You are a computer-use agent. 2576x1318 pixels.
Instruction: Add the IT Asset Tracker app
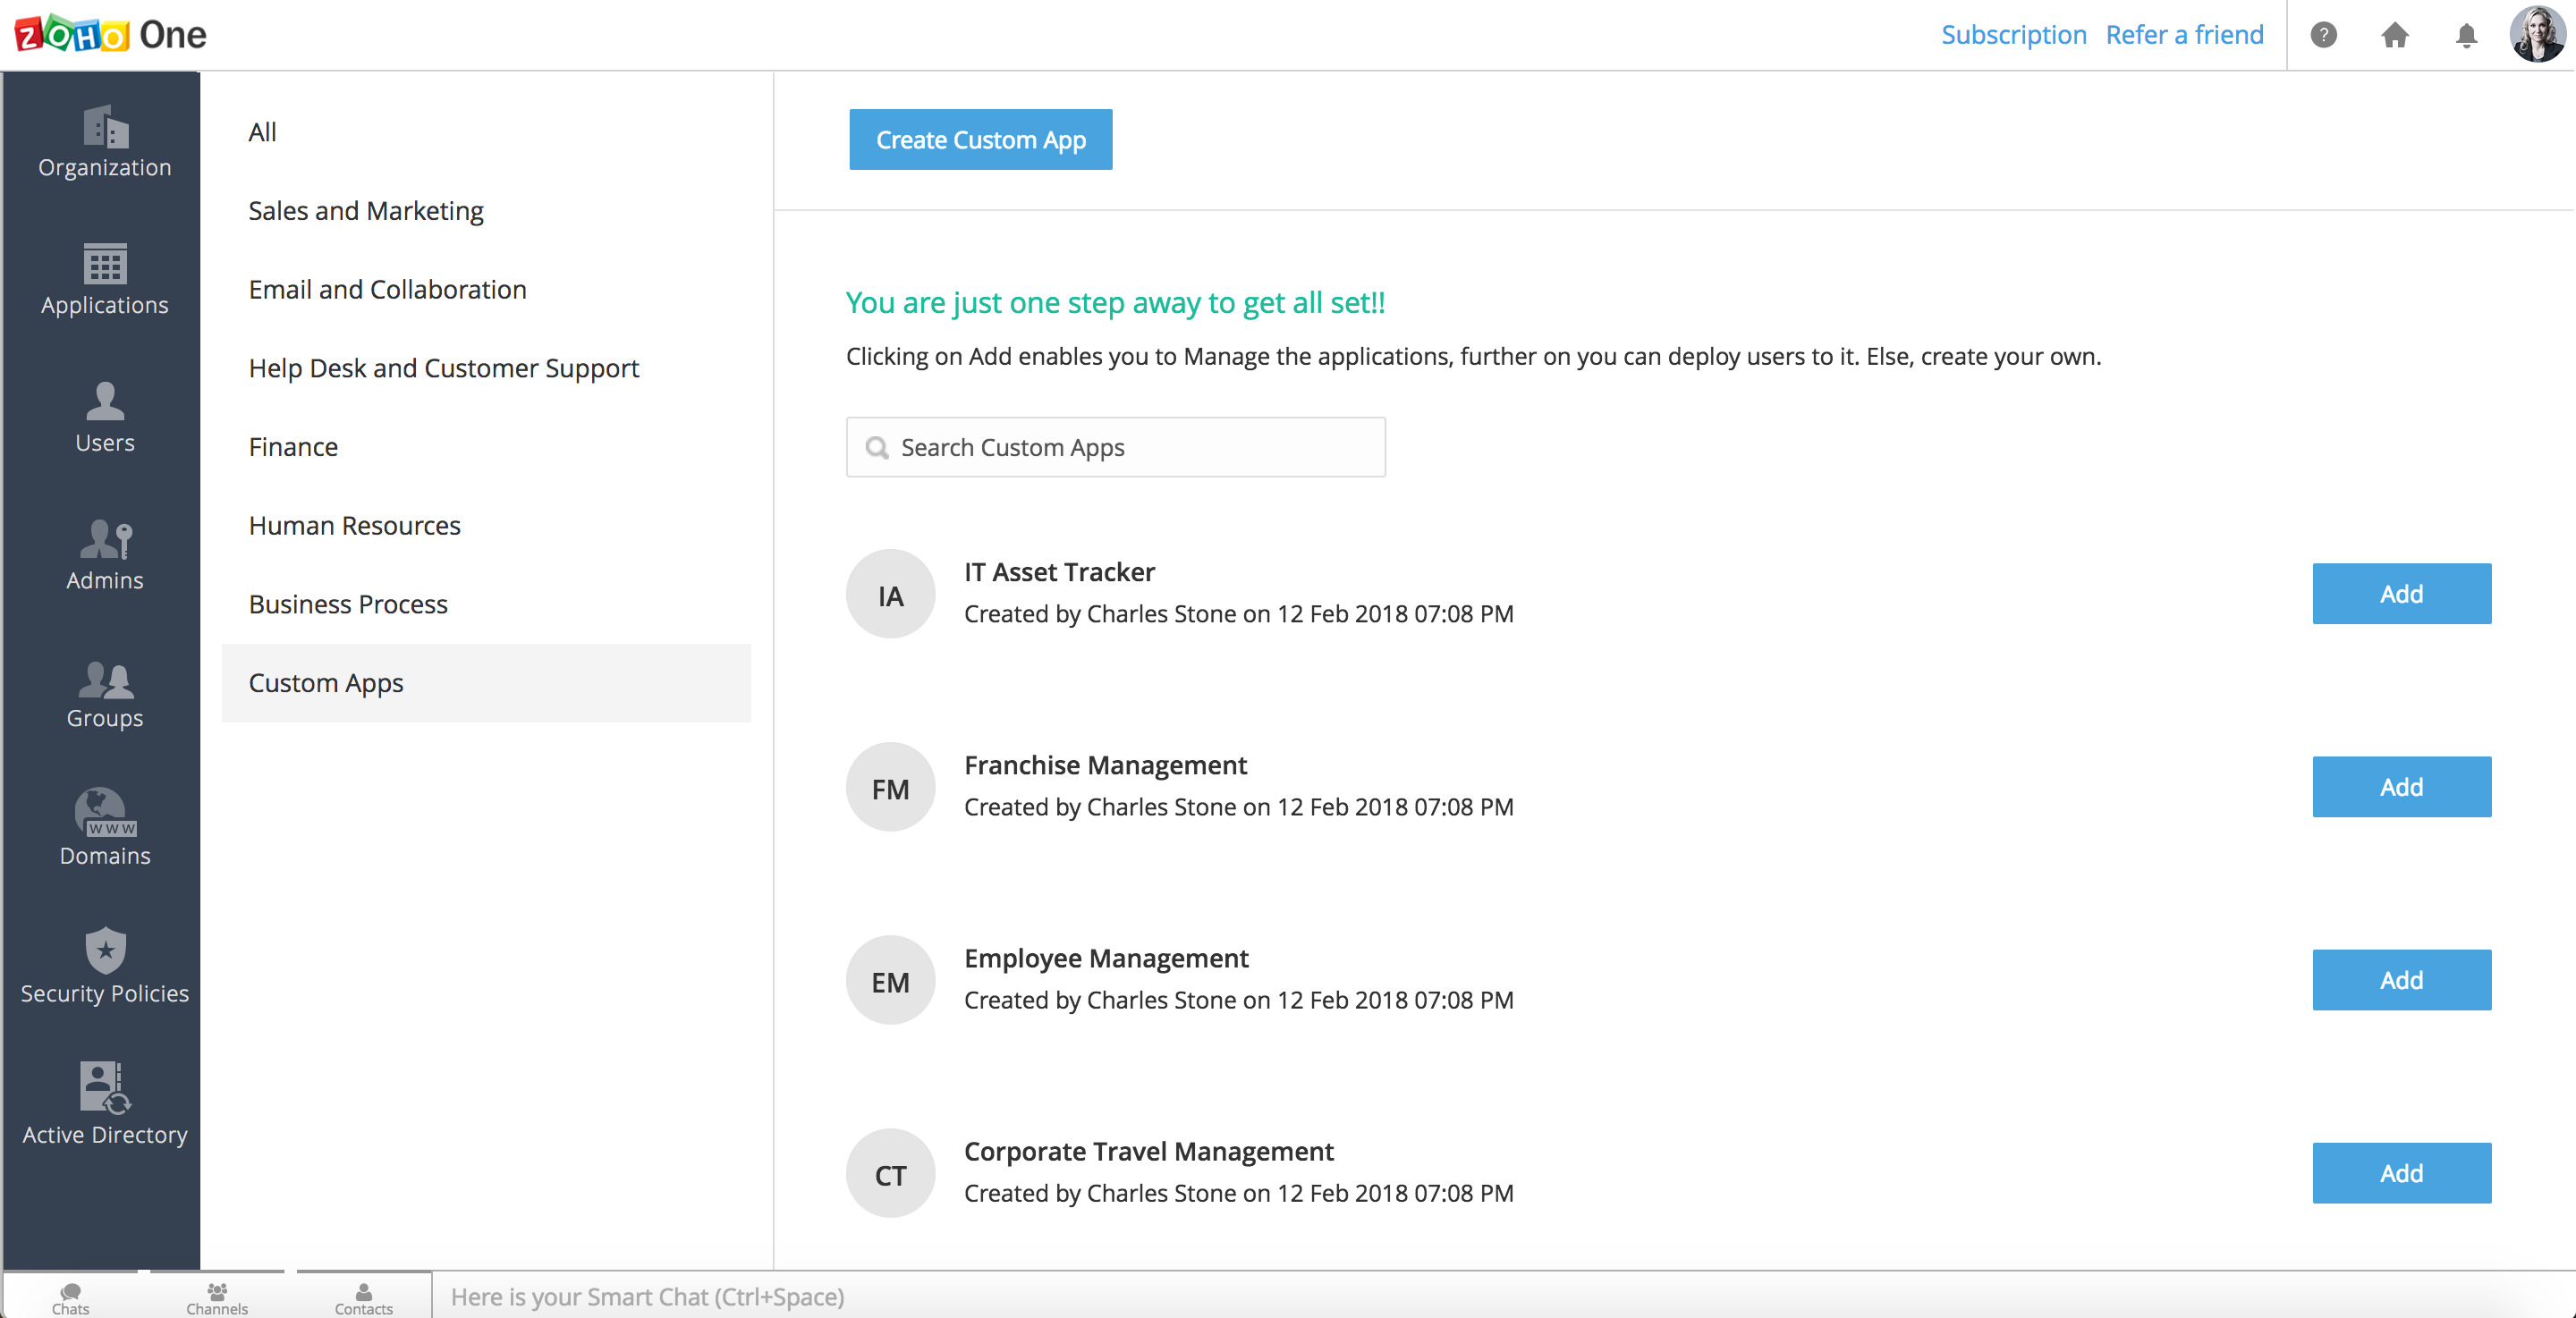coord(2400,594)
